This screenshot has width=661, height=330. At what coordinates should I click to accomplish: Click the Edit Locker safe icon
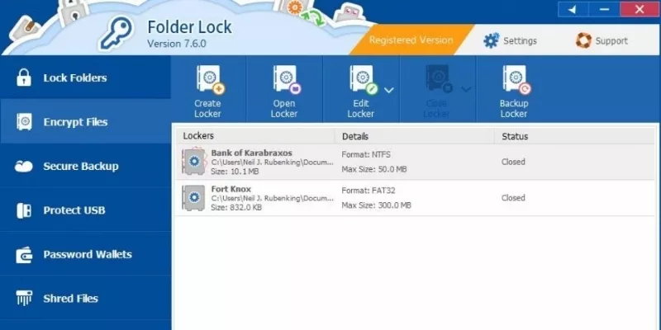pyautogui.click(x=364, y=79)
